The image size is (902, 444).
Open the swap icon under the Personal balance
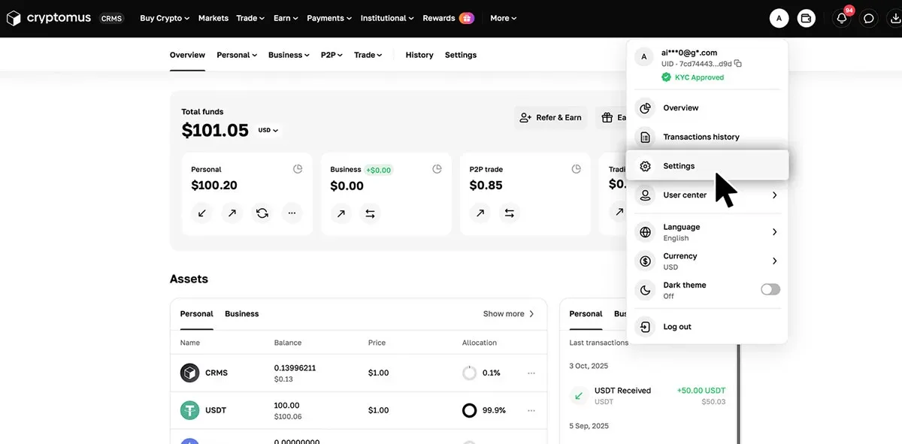point(262,213)
